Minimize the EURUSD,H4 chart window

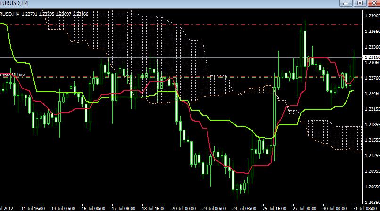(x=346, y=3)
